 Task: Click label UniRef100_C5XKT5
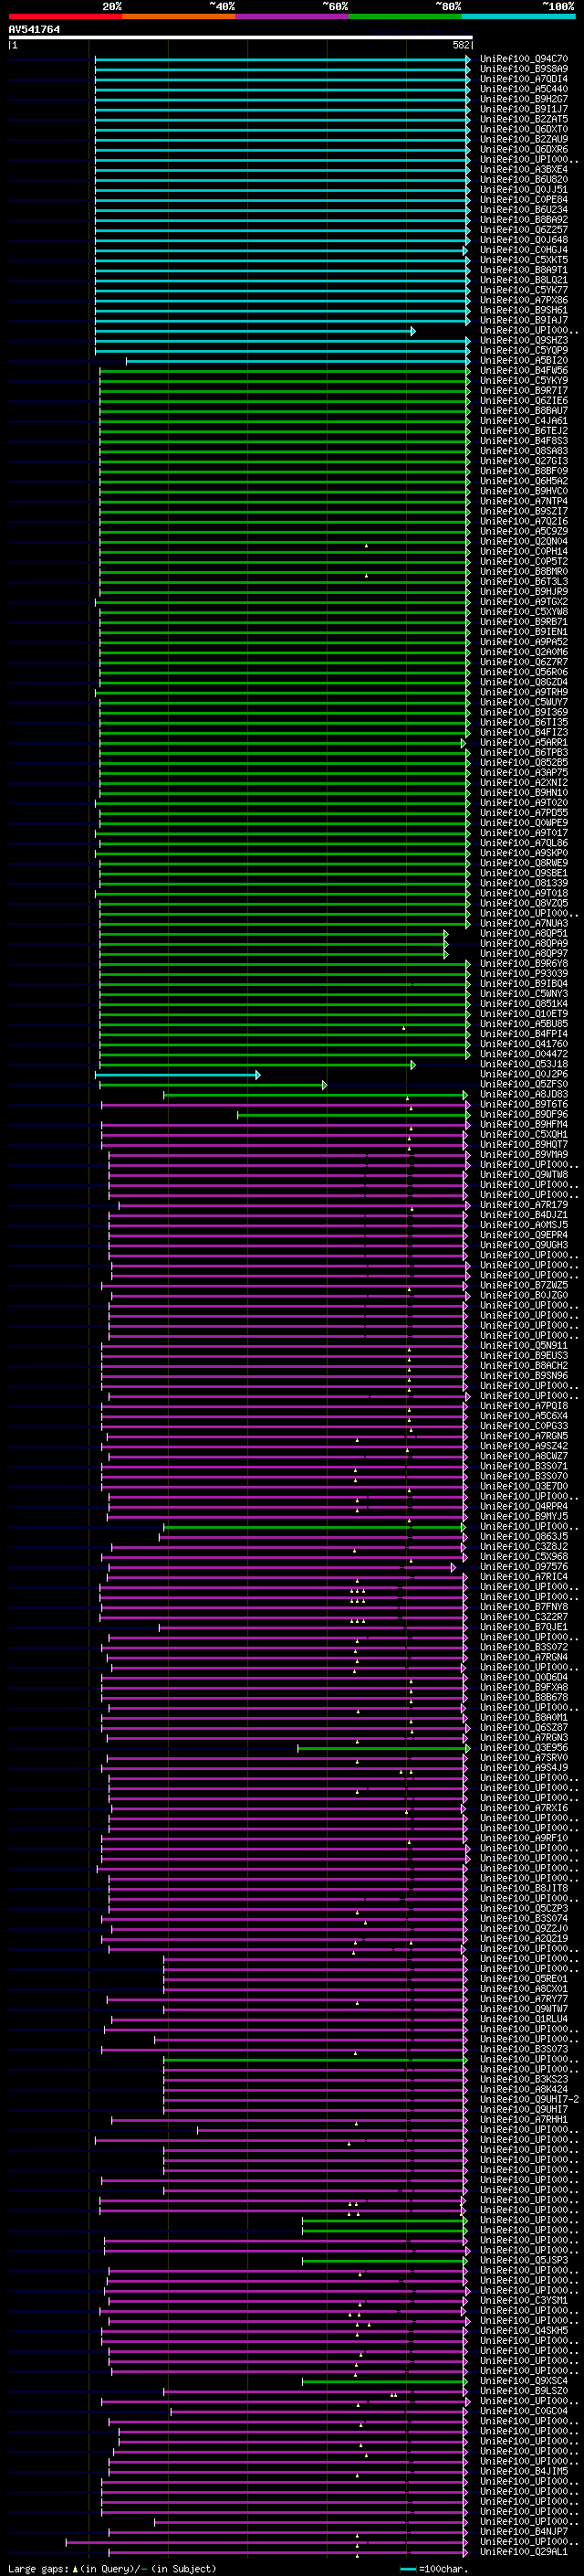(x=524, y=260)
